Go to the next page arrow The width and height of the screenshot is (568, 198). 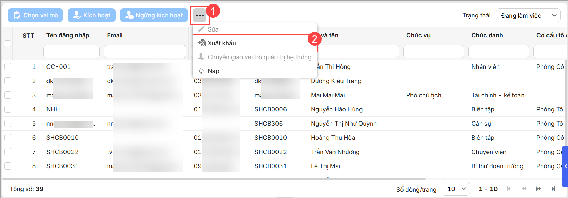[539, 189]
